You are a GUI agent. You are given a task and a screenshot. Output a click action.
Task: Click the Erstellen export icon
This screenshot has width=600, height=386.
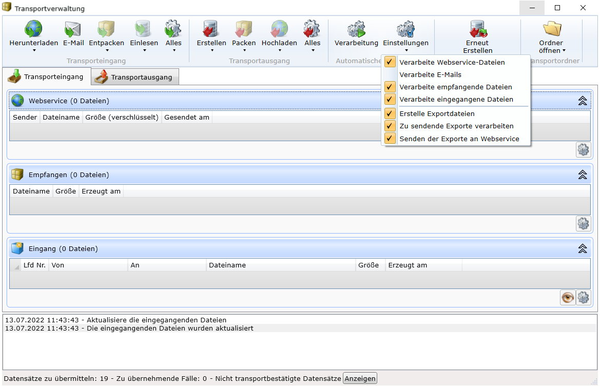211,29
